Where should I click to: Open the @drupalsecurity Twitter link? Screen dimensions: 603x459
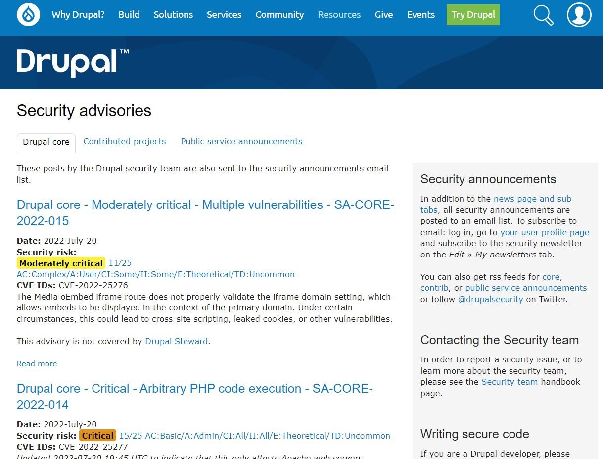click(491, 299)
